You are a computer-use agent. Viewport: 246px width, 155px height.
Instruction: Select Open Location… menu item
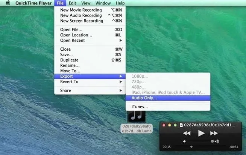pyautogui.click(x=90, y=35)
